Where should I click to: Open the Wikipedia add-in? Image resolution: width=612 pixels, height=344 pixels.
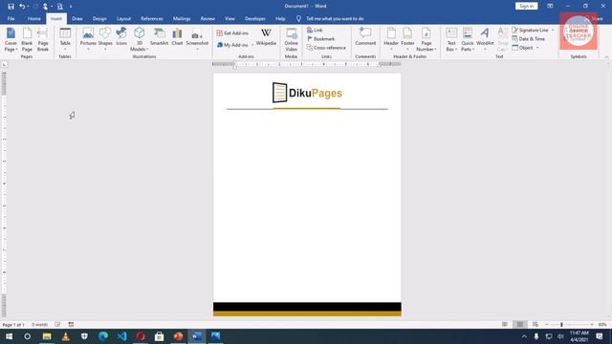pyautogui.click(x=266, y=37)
